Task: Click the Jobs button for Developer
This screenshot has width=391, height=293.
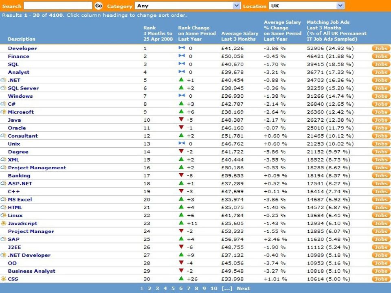Action: 380,48
